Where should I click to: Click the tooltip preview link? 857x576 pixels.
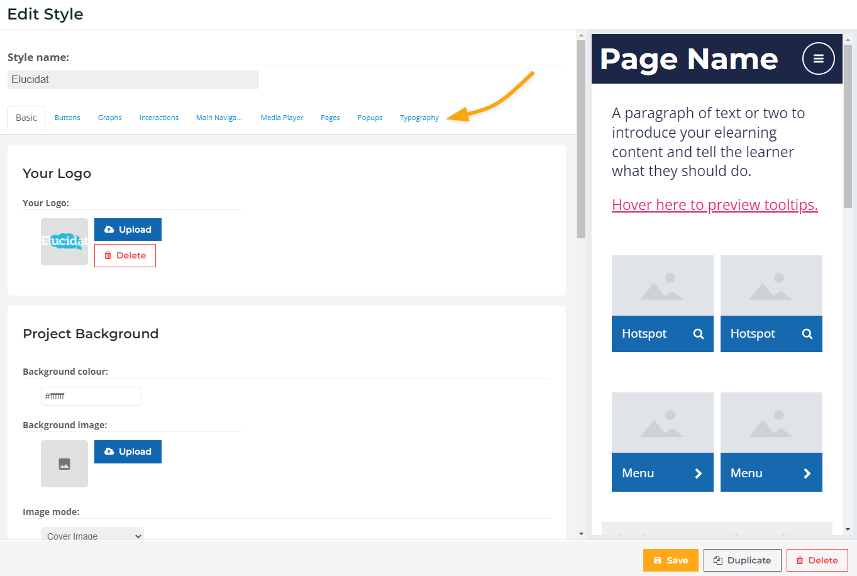pos(715,205)
